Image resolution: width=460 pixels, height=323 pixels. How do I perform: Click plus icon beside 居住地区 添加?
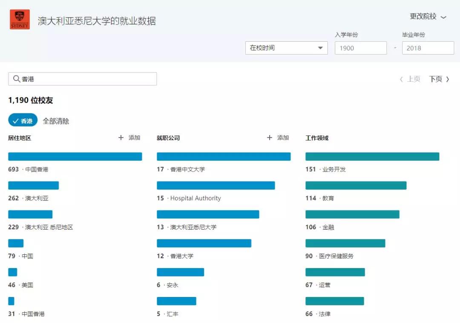coord(121,138)
